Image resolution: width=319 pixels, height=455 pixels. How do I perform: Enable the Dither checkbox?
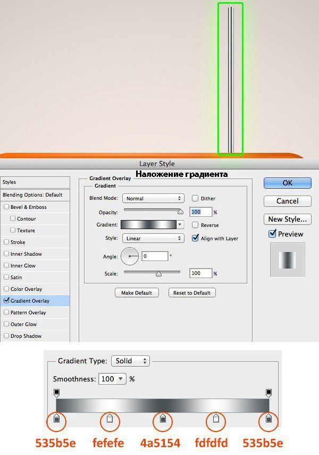(195, 198)
